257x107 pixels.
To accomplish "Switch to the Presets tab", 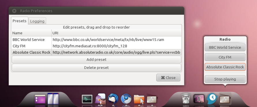I will (x=20, y=21).
